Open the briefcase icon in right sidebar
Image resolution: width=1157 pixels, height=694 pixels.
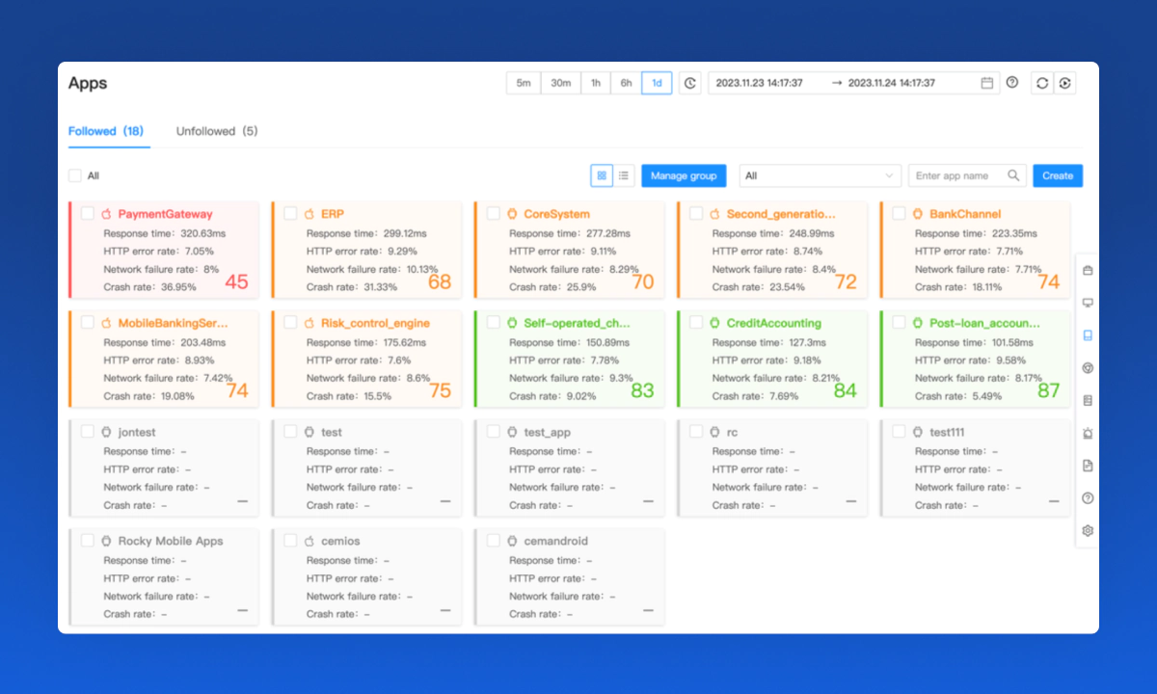pos(1088,270)
